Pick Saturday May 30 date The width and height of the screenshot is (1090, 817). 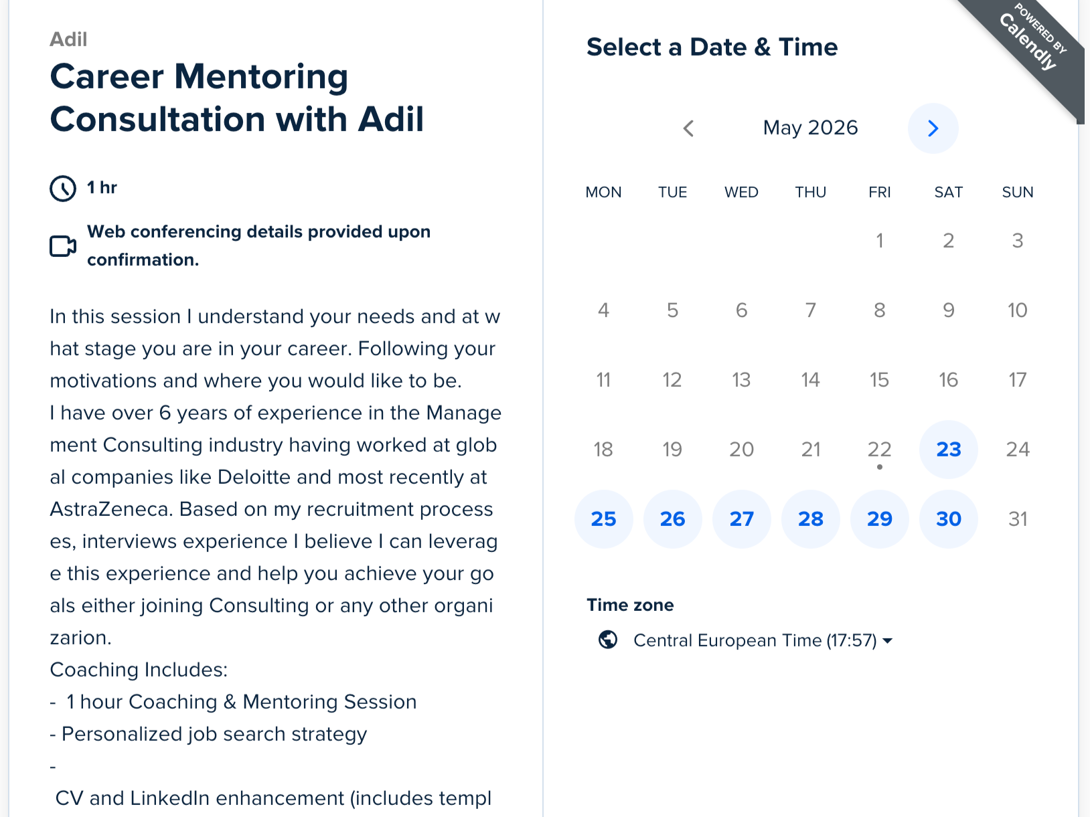click(948, 519)
